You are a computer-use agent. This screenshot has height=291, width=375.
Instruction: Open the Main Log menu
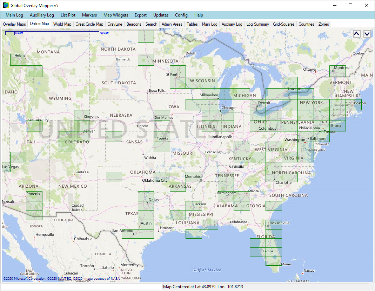coord(14,15)
